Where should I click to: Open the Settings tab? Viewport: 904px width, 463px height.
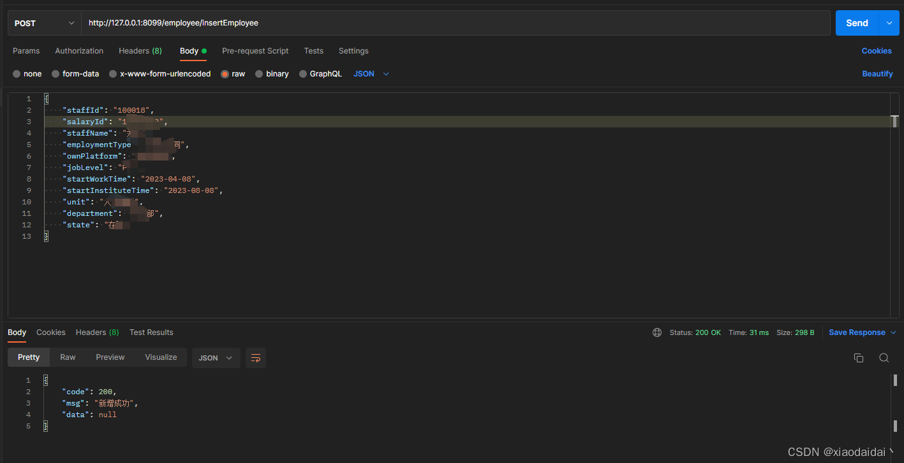353,51
